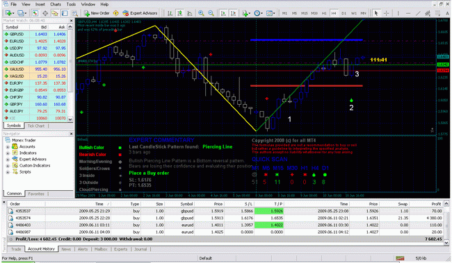Zoom out on the chart
This screenshot has height=263, width=452.
[x=211, y=13]
